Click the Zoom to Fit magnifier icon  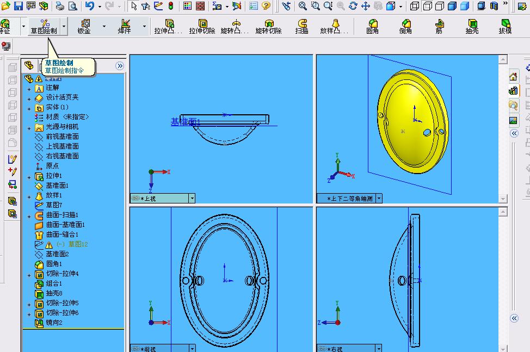303,6
